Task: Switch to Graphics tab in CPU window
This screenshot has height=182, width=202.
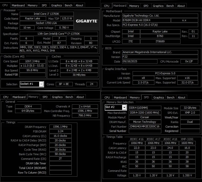Action: [x=56, y=5]
